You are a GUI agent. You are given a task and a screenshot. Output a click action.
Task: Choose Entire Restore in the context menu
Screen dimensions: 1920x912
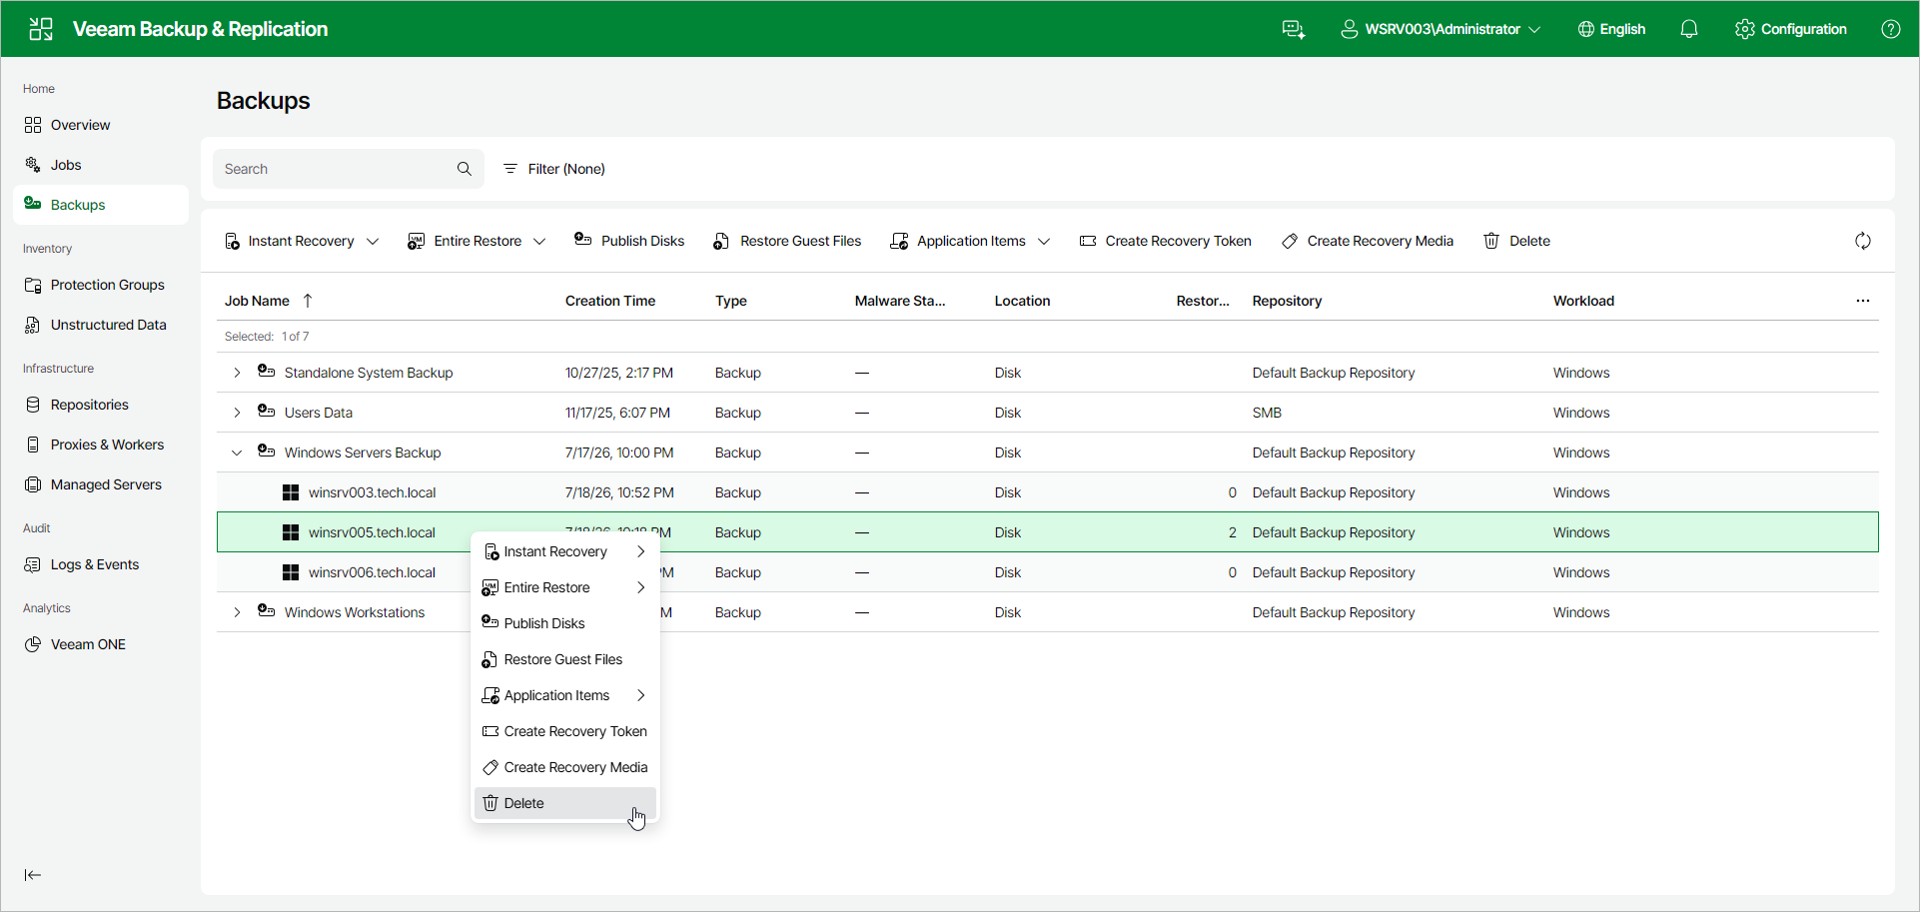point(565,587)
